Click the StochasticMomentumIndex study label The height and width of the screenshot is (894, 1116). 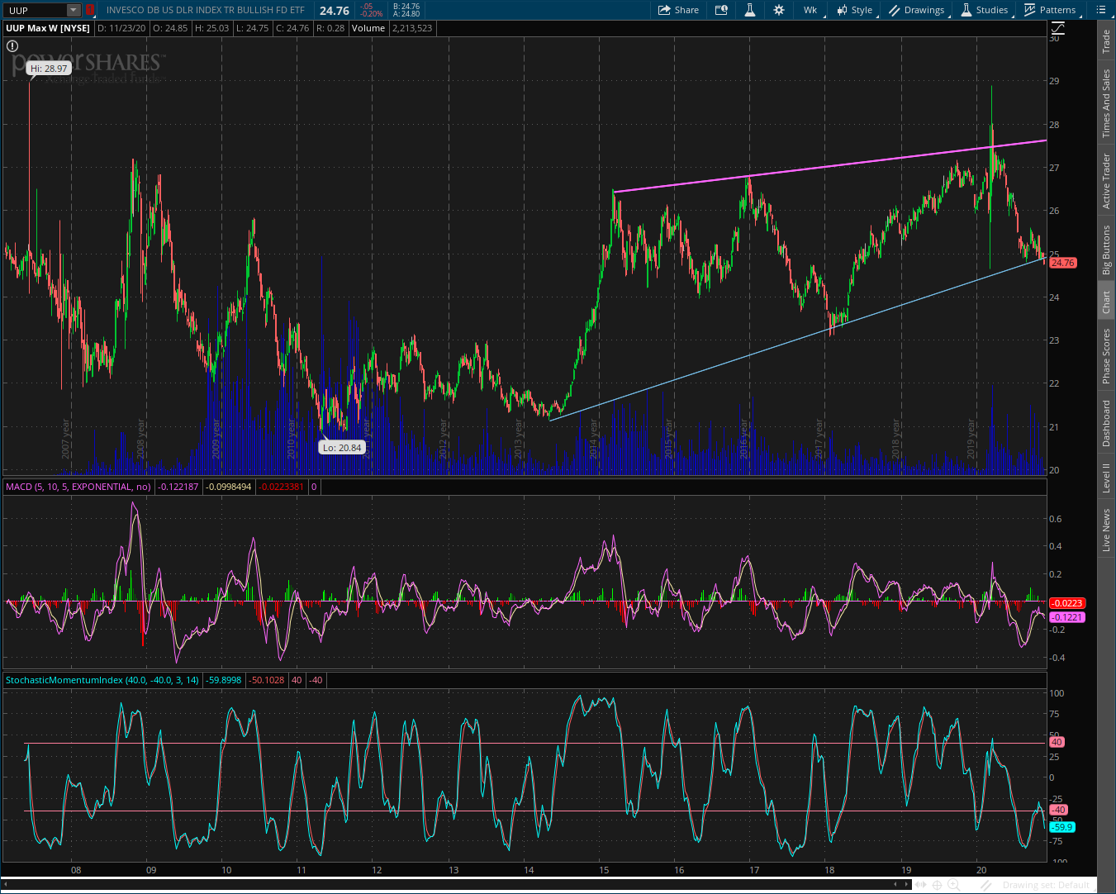[102, 680]
